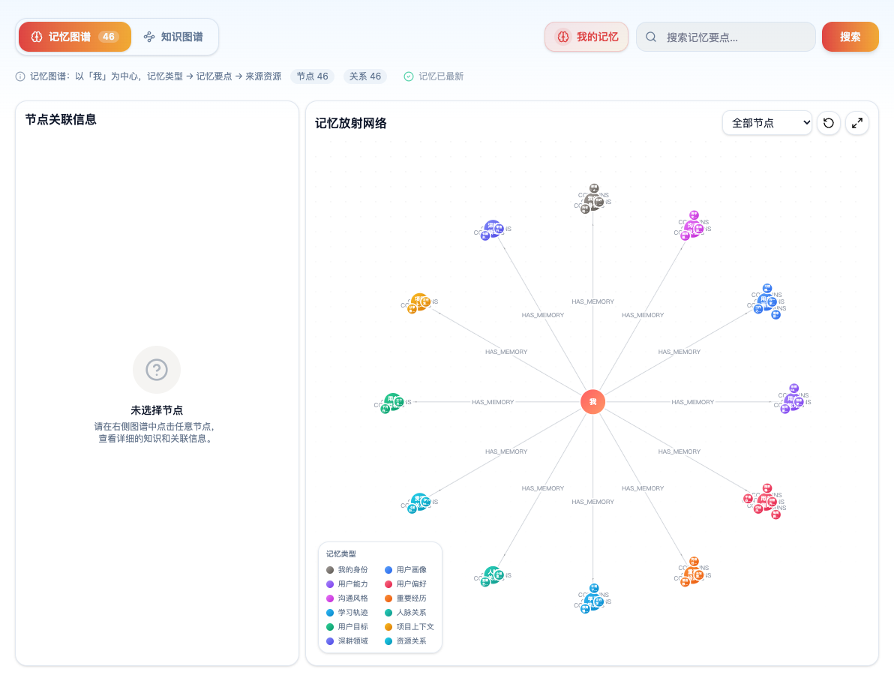Click the HAS_MEMORY label toward 用户能力 node

coord(693,402)
